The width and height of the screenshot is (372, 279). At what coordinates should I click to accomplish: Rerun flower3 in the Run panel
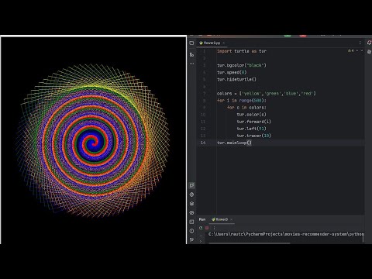point(201,228)
